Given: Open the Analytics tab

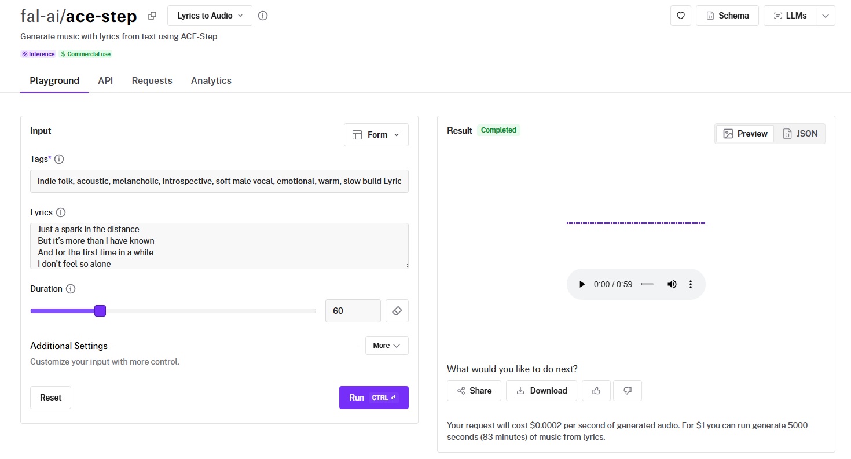Looking at the screenshot, I should pos(211,80).
